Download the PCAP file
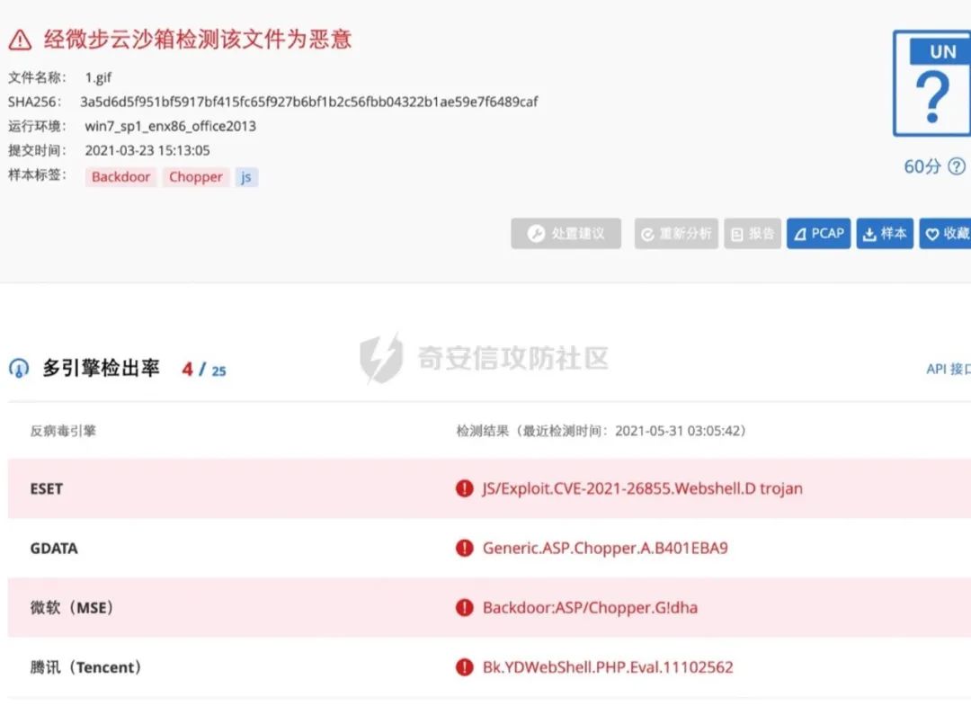This screenshot has height=715, width=971. (x=818, y=234)
